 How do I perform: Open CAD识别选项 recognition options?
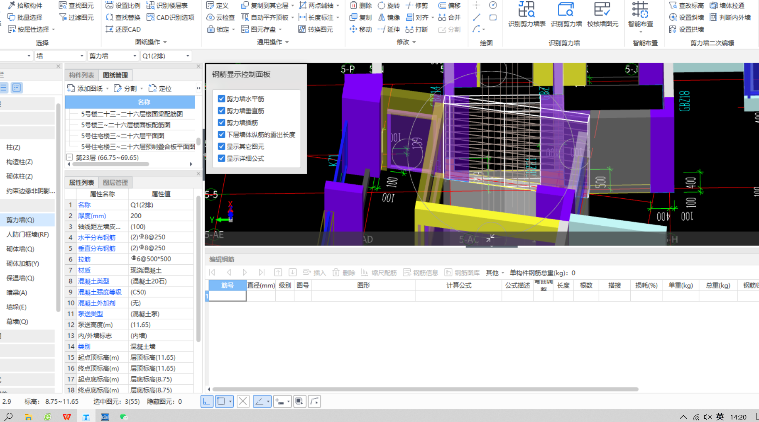click(x=171, y=17)
